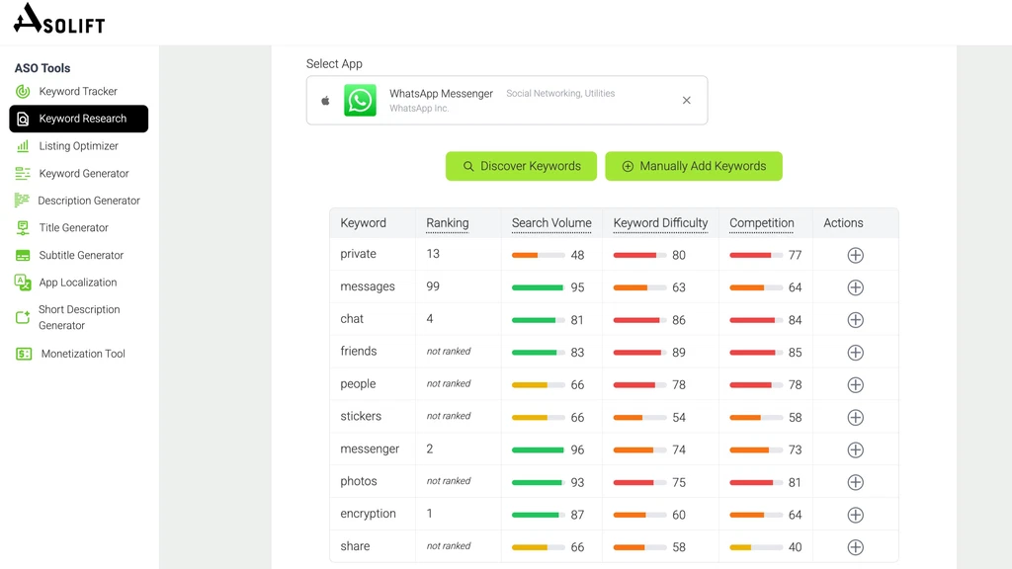
Task: Click the Discover Keywords button
Action: [x=521, y=166]
